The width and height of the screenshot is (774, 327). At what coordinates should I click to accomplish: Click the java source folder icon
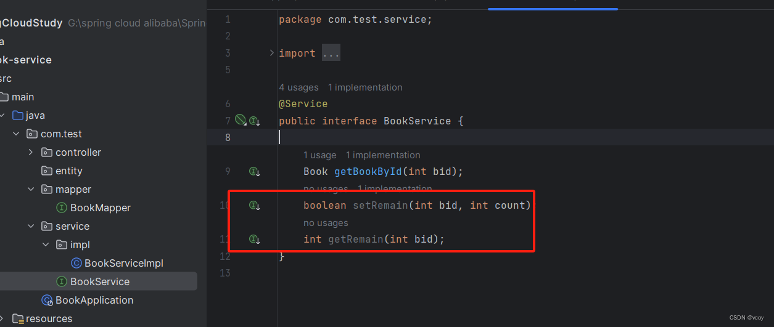[x=18, y=116]
